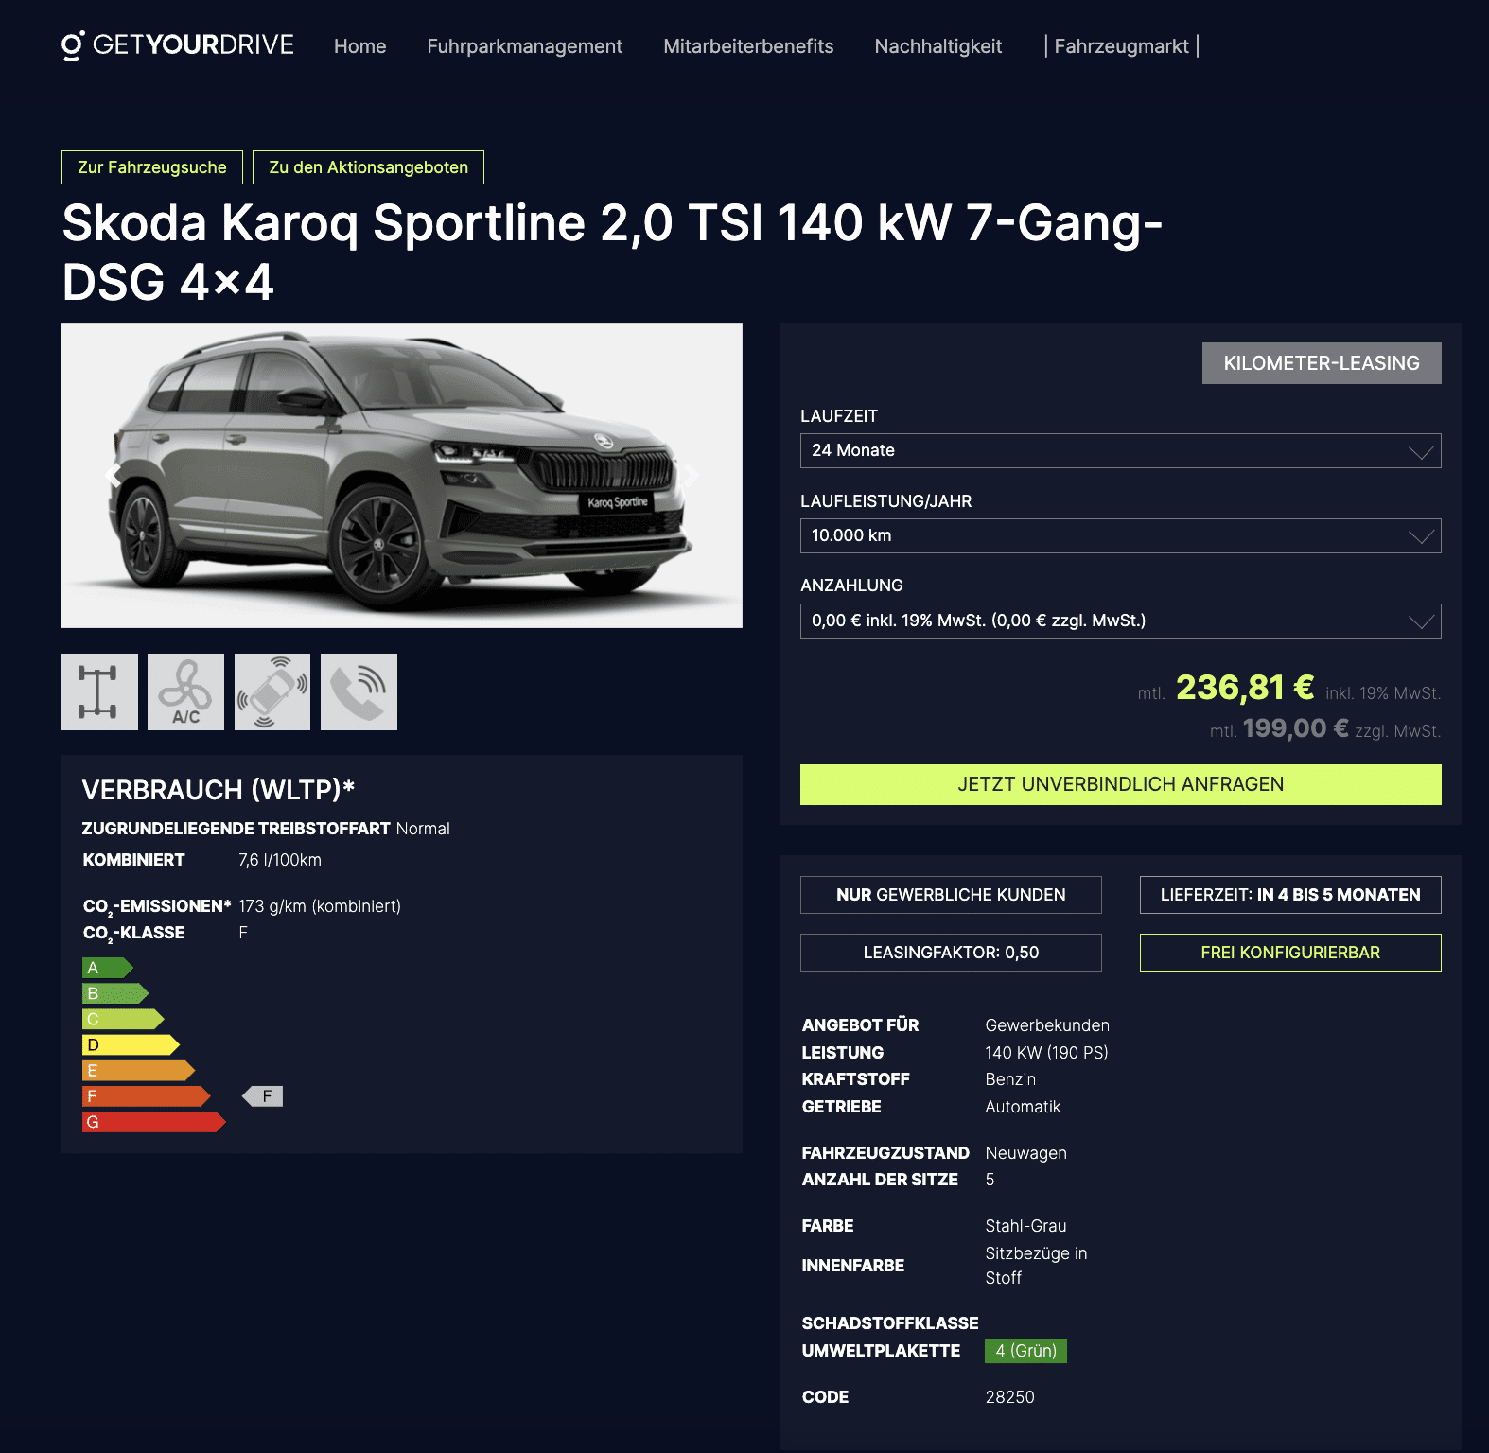
Task: Click the 173 g/km (kombiniert) value
Action: point(320,906)
